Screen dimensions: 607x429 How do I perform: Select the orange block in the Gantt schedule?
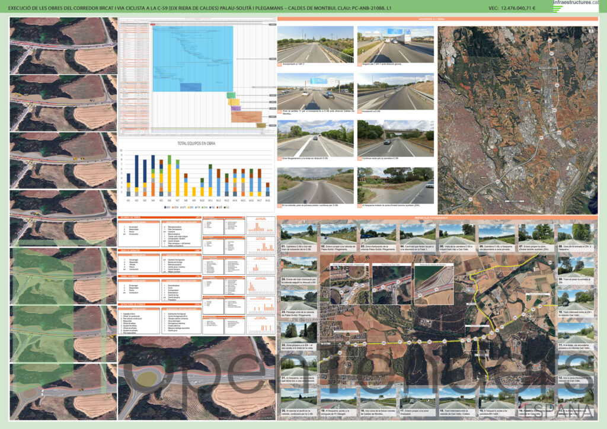[x=245, y=116]
